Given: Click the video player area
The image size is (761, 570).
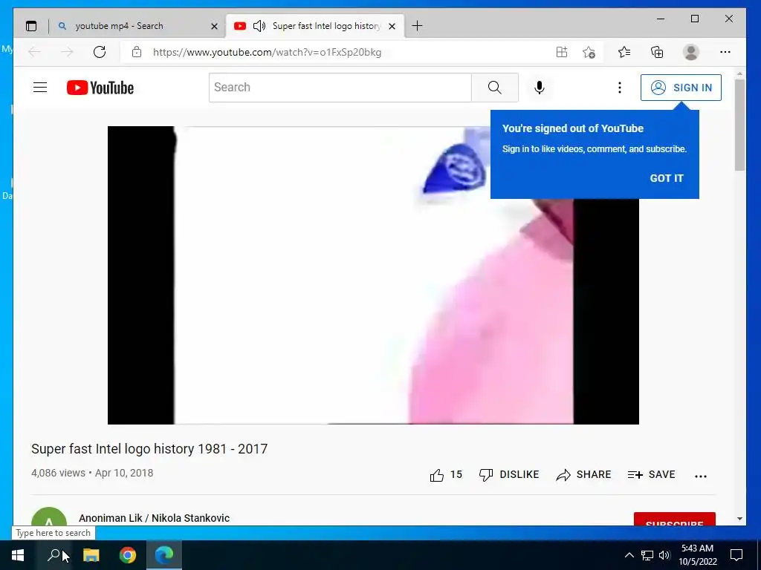Looking at the screenshot, I should tap(373, 275).
